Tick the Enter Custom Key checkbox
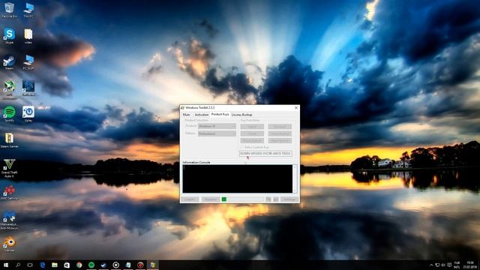Screen dimensions: 480x270 [242, 147]
